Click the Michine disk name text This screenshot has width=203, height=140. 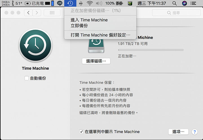145,38
